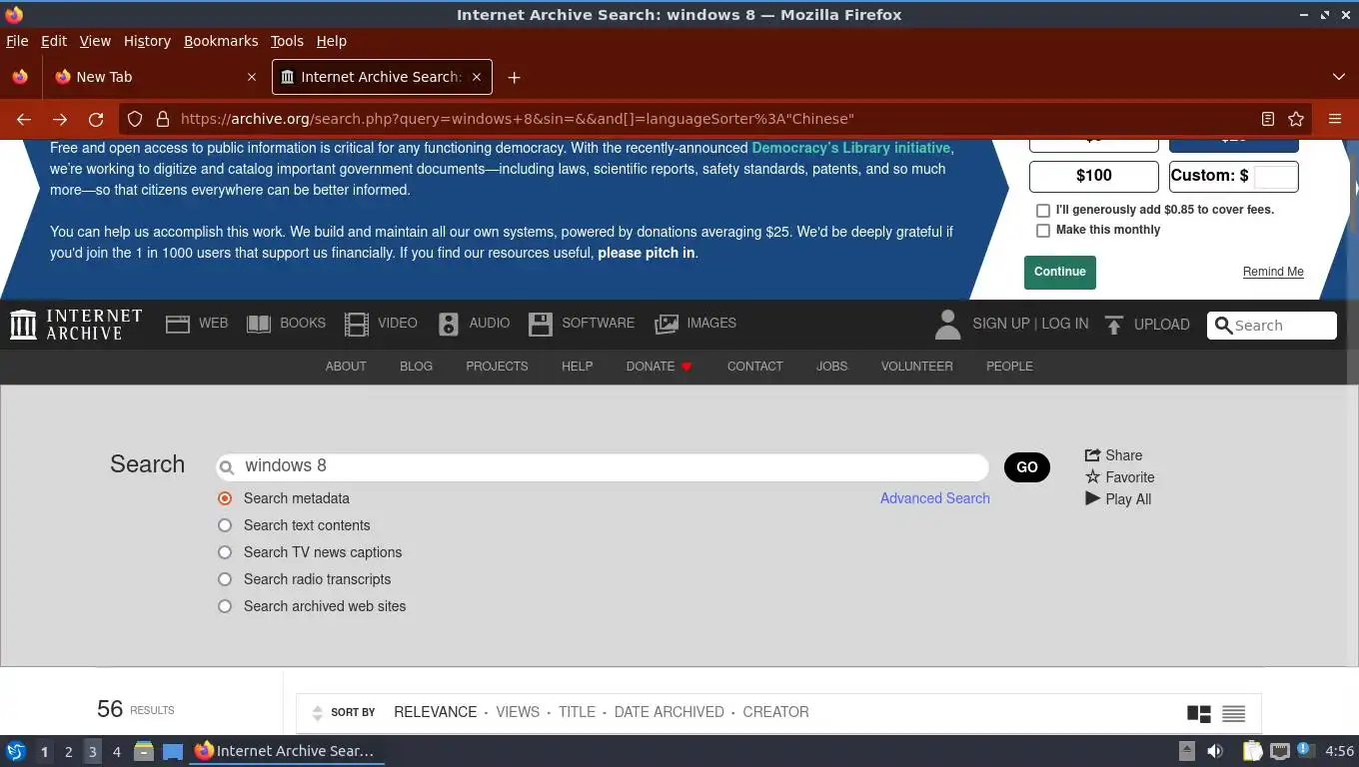Click the green Continue button
The height and width of the screenshot is (767, 1359).
(1060, 272)
